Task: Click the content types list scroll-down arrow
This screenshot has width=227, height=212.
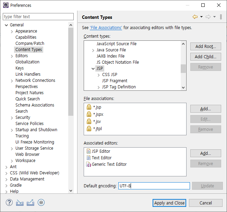Action: (x=183, y=88)
